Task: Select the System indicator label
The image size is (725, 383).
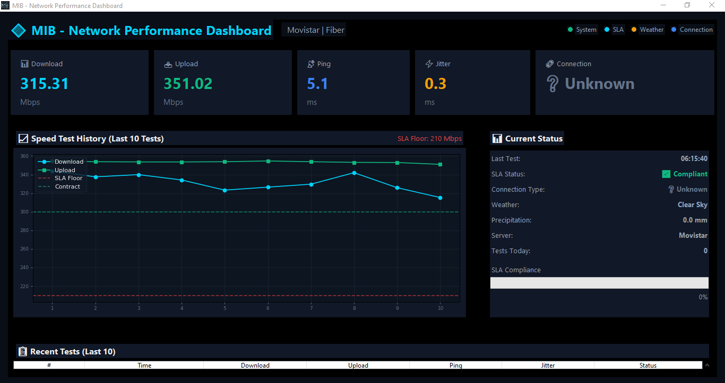Action: coord(586,30)
